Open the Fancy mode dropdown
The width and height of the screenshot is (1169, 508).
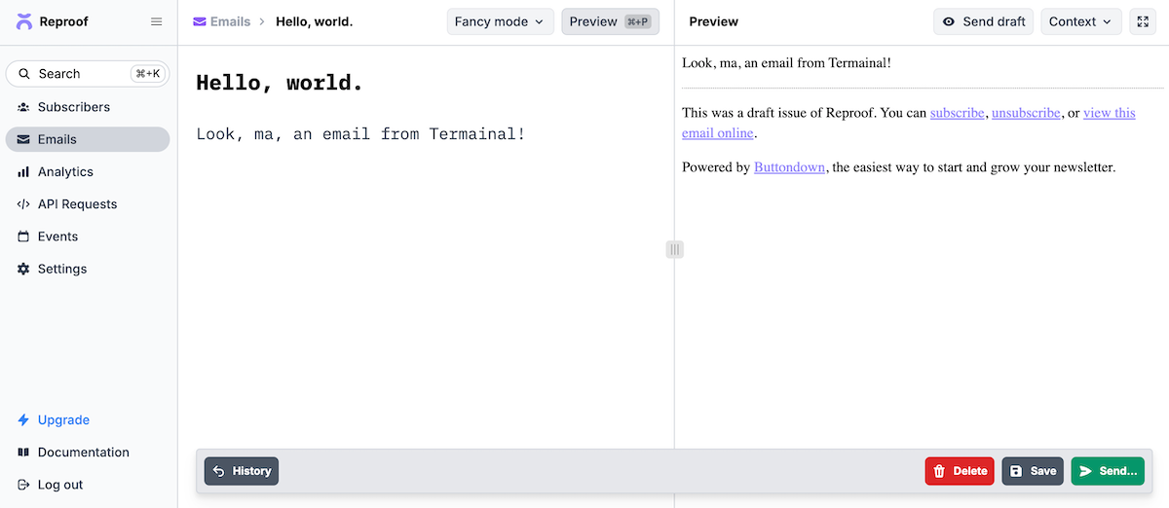point(500,21)
